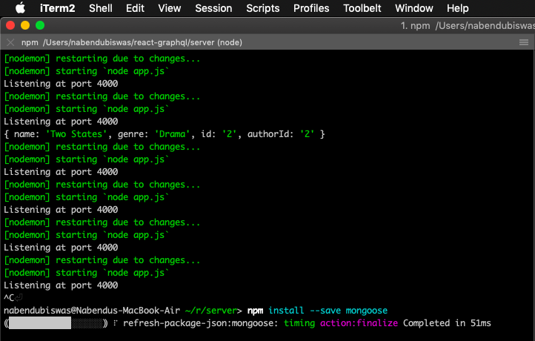Open the Scripts menu
This screenshot has width=535, height=341.
click(x=263, y=8)
